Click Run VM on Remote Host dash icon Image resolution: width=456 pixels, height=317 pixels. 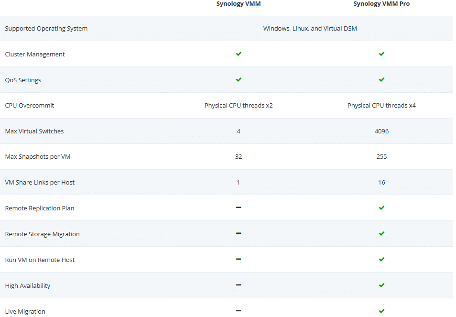pos(239,259)
